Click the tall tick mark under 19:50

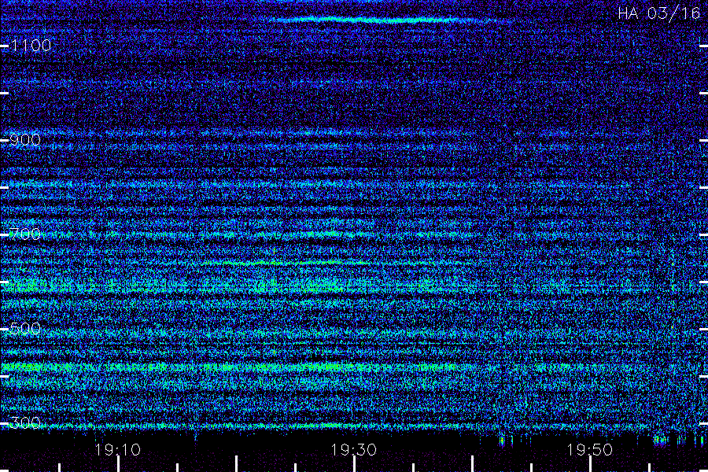tap(590, 464)
